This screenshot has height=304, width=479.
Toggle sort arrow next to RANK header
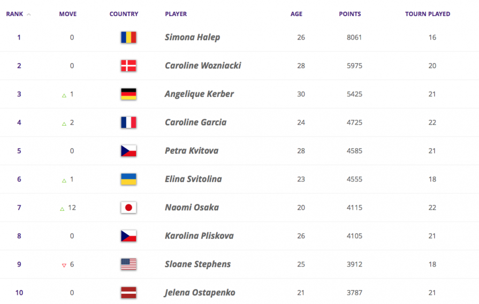(29, 14)
